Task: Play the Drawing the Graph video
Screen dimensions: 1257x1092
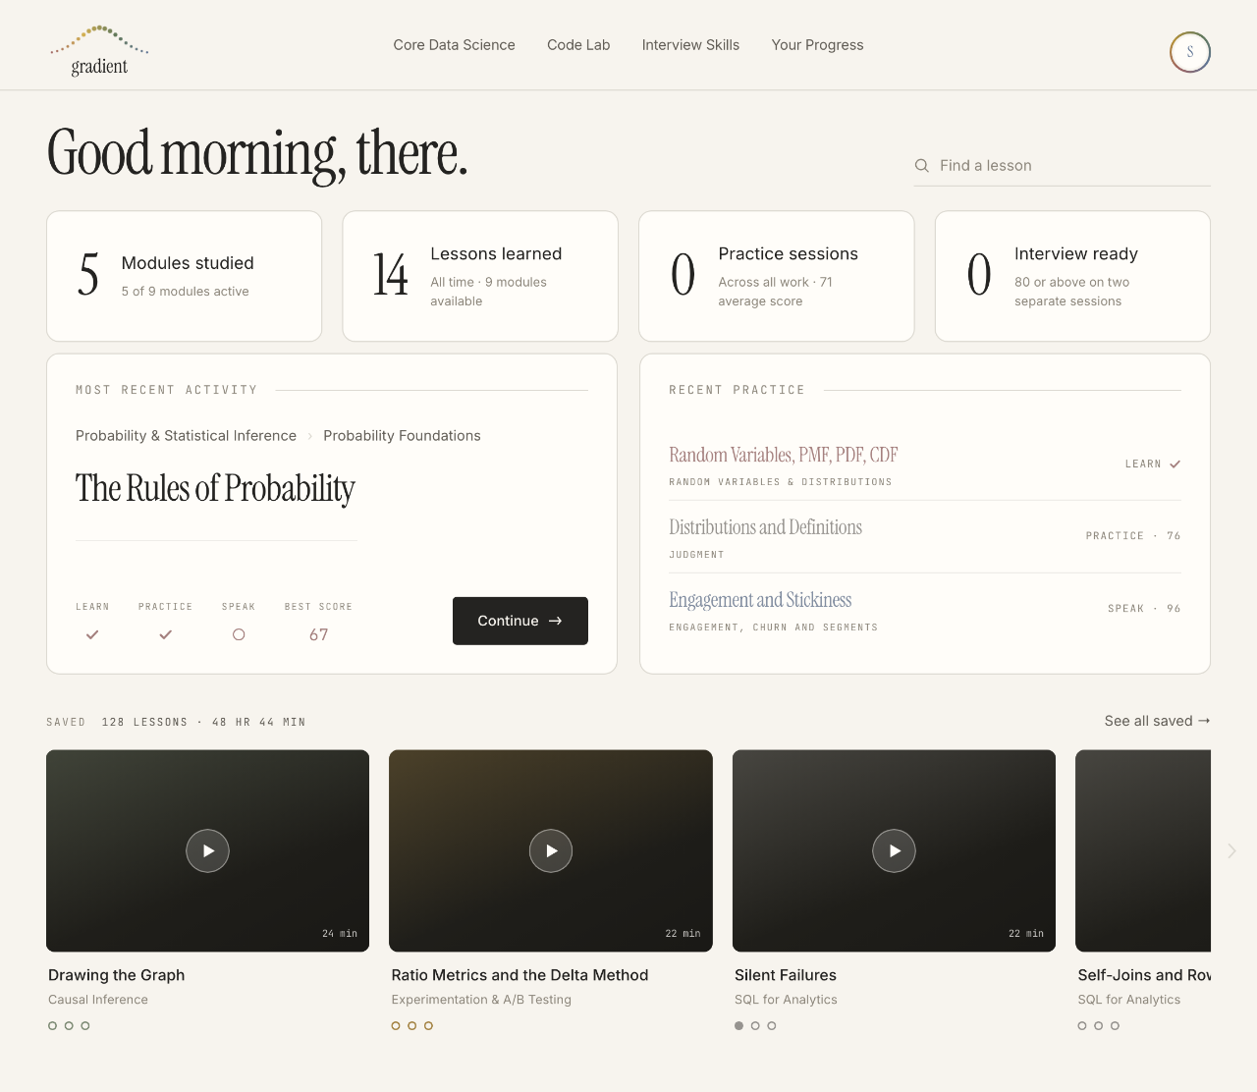Action: click(207, 850)
